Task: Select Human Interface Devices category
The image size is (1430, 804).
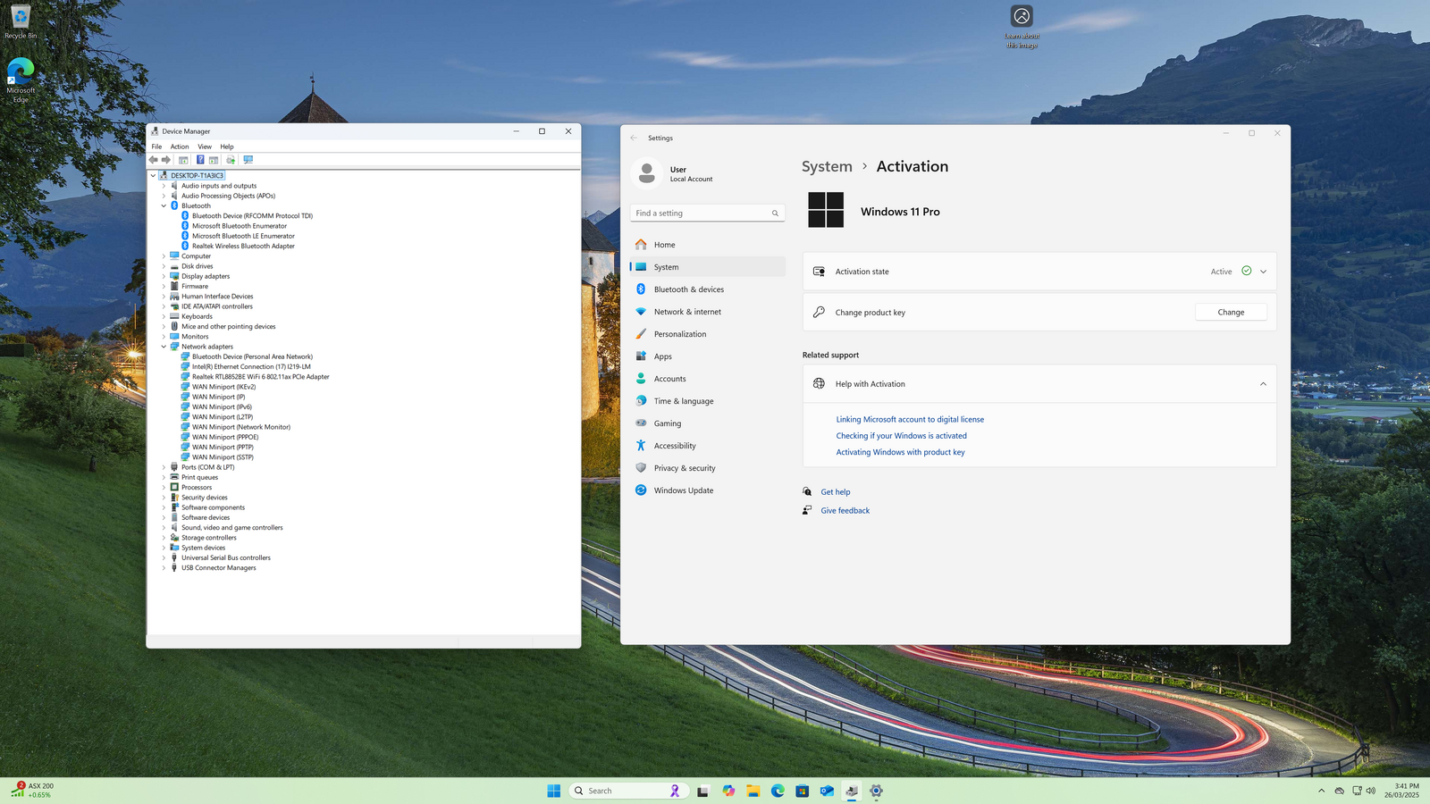Action: pyautogui.click(x=217, y=297)
